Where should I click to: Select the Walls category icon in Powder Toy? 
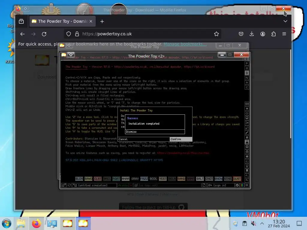[x=247, y=104]
